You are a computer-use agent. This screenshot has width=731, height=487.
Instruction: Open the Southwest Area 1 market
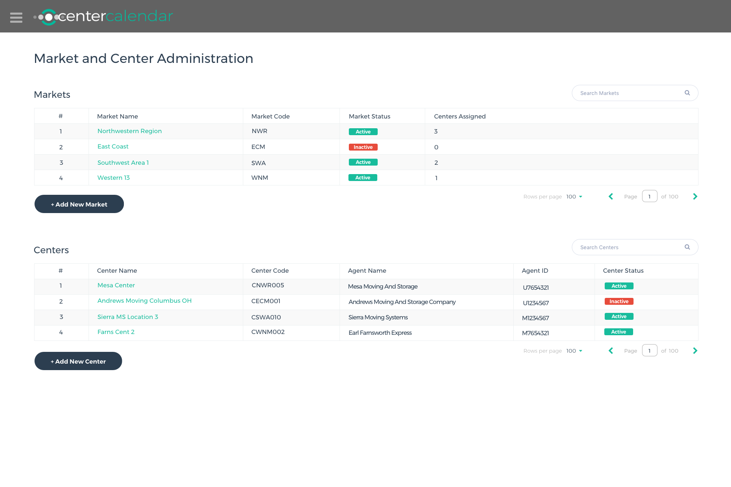point(123,163)
